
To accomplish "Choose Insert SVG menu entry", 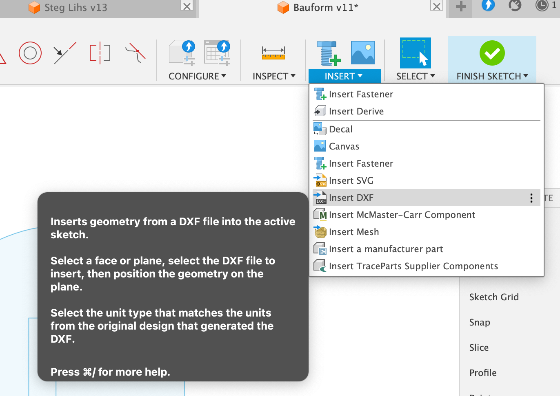I will 351,180.
